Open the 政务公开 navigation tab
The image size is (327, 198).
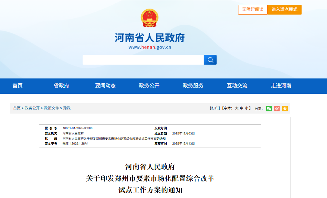pos(149,86)
